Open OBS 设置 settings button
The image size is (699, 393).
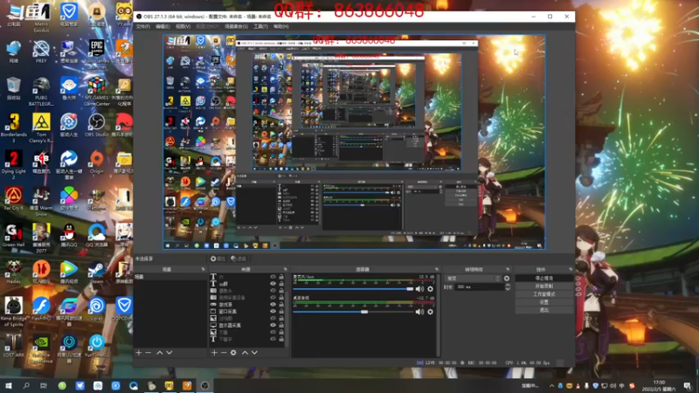coord(543,302)
